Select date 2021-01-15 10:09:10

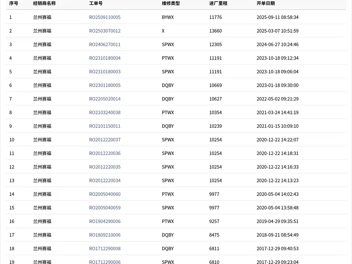(277, 126)
